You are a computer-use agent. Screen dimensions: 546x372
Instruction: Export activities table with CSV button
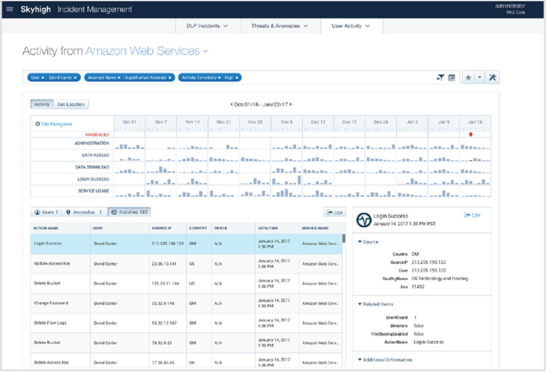point(335,213)
